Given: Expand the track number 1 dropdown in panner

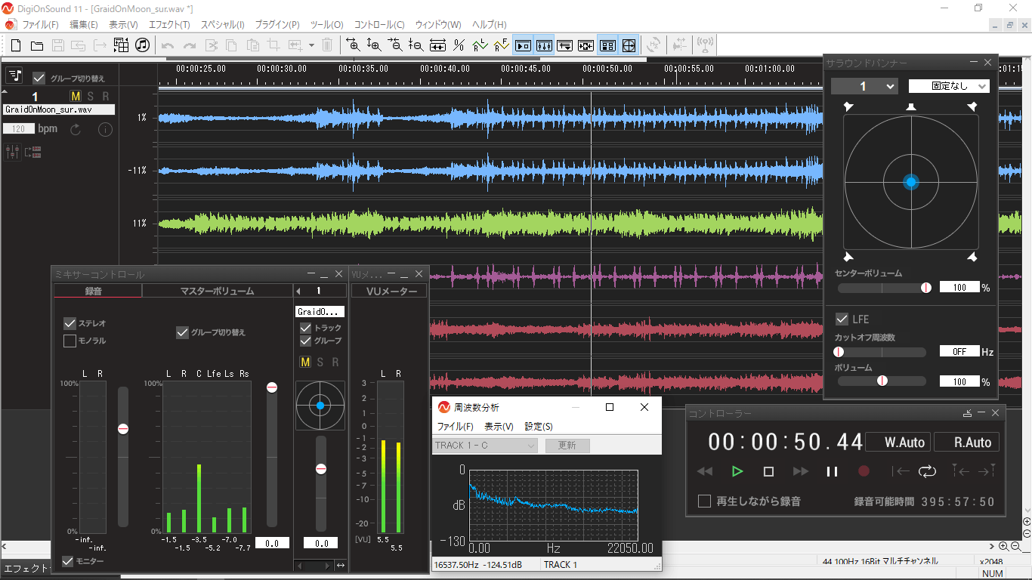Looking at the screenshot, I should 864,86.
